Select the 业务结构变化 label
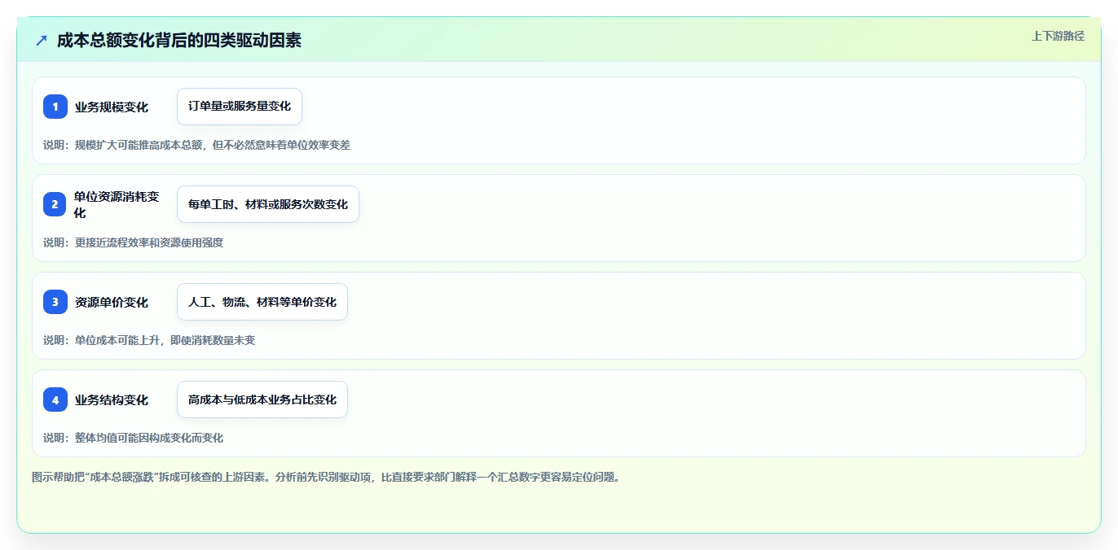 pos(112,399)
